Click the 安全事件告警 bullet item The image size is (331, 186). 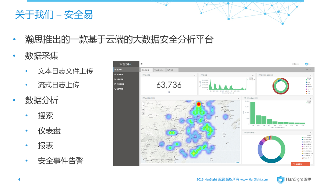[61, 161]
